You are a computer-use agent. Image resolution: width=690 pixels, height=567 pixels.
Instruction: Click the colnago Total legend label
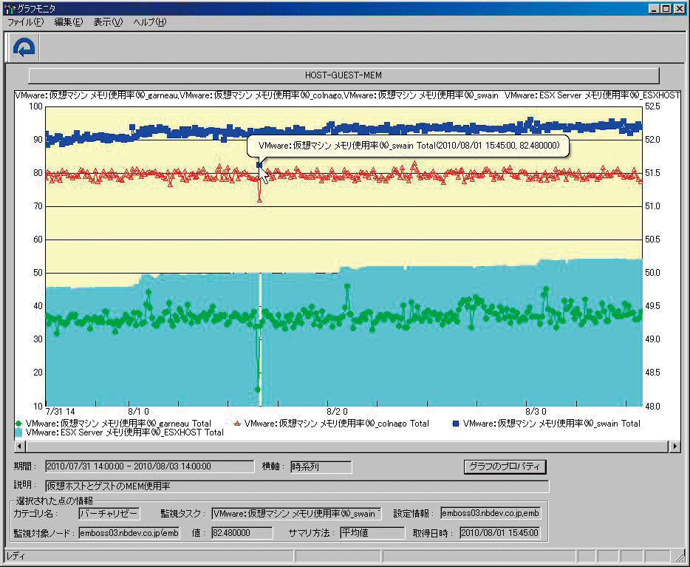click(337, 424)
